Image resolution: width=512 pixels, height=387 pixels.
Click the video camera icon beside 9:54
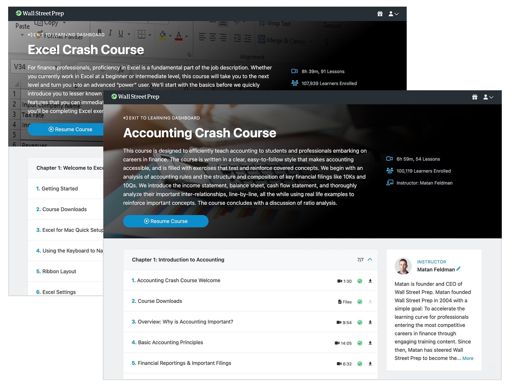point(339,322)
